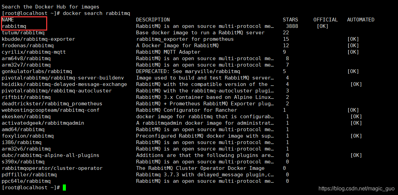Image resolution: width=398 pixels, height=195 pixels.
Task: Select dubc/rabbitmq-alpine-all-plugins image name
Action: point(51,155)
